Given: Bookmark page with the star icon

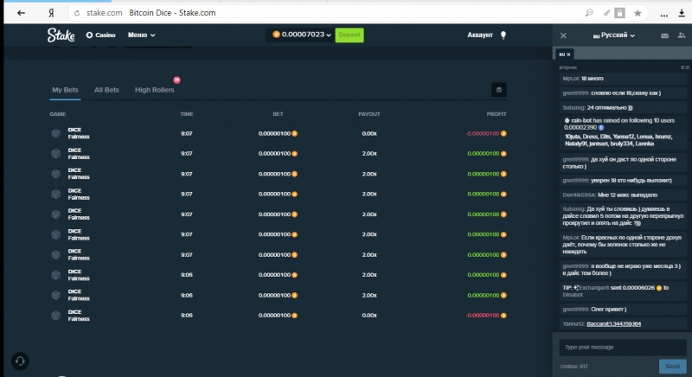Looking at the screenshot, I should tap(638, 13).
